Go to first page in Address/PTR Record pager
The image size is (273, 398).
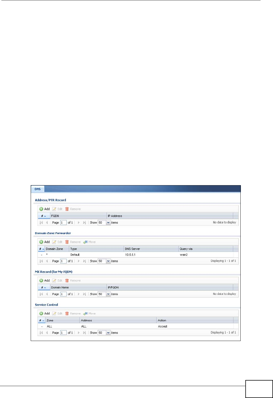tap(41, 223)
